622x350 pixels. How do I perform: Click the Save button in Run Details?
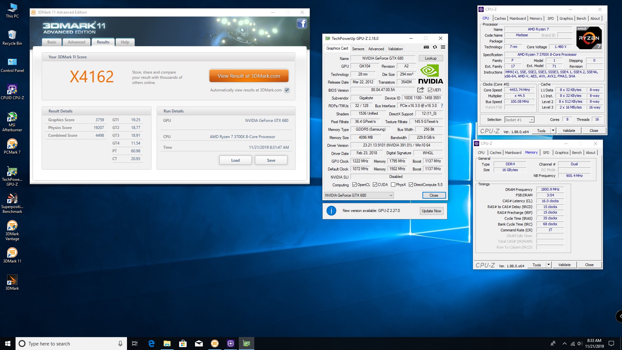pos(271,160)
